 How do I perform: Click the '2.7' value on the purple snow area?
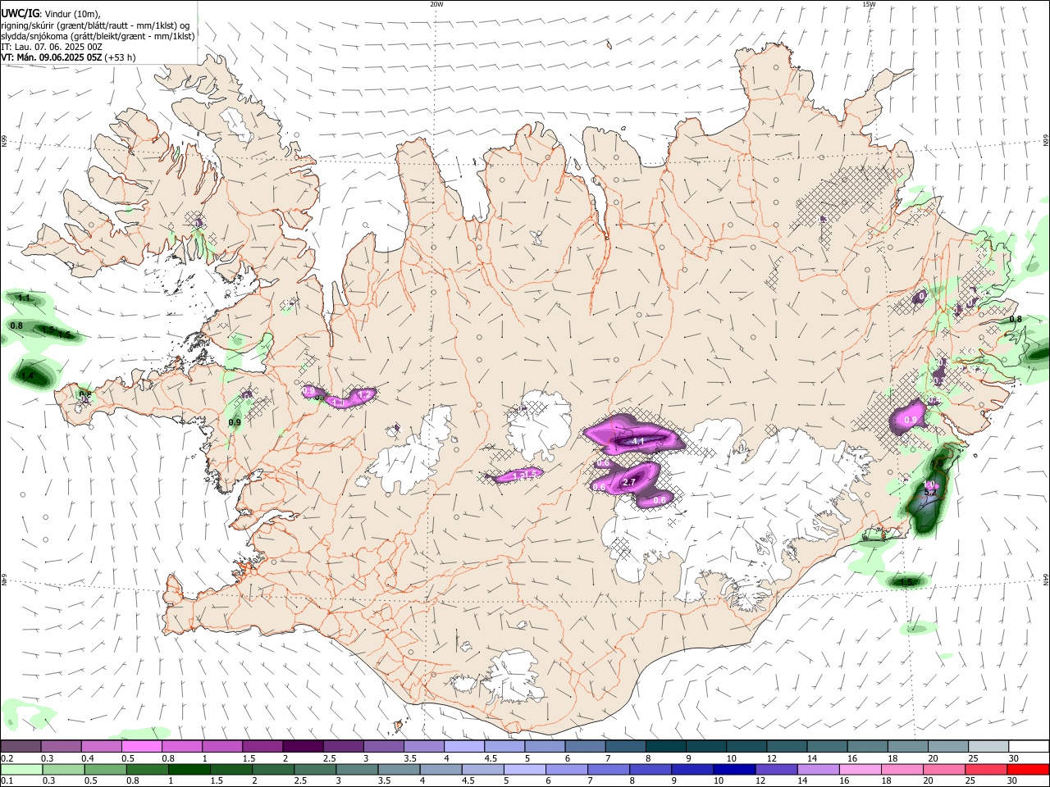[629, 482]
